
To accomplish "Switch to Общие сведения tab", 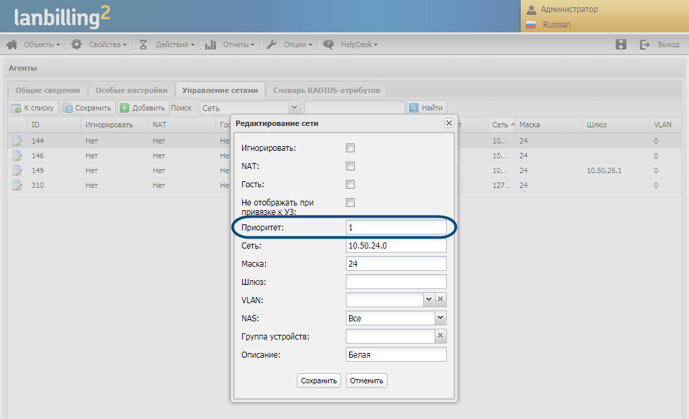I will 48,90.
